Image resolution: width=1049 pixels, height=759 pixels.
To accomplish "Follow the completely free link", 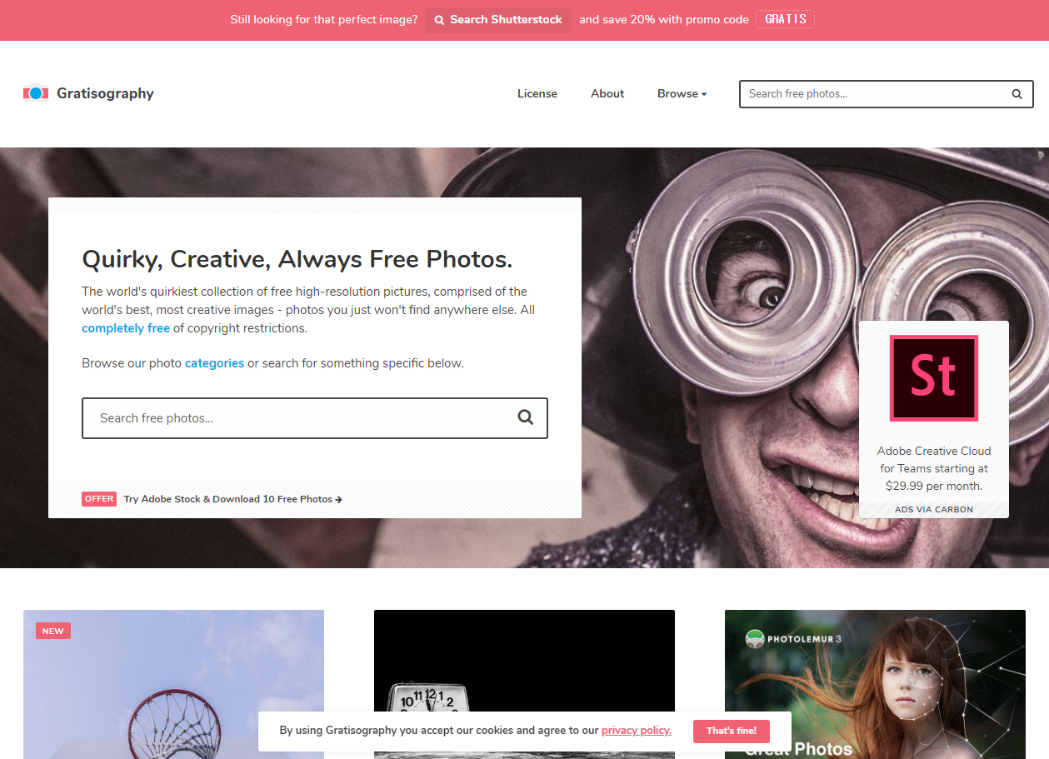I will click(x=126, y=328).
